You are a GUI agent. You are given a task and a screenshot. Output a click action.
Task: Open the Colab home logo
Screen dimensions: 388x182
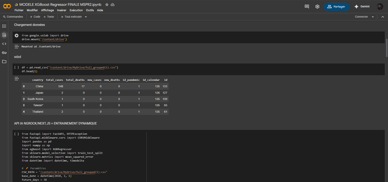pyautogui.click(x=7, y=7)
